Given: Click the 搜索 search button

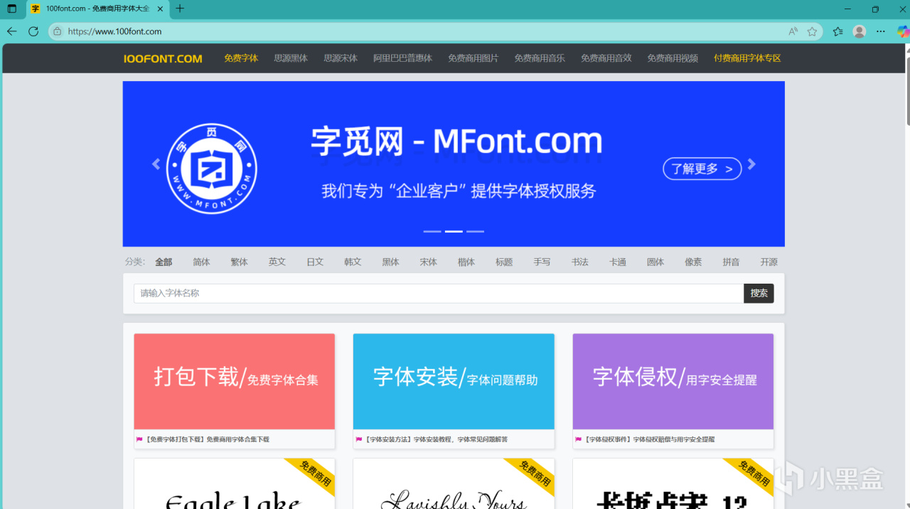Looking at the screenshot, I should 759,293.
